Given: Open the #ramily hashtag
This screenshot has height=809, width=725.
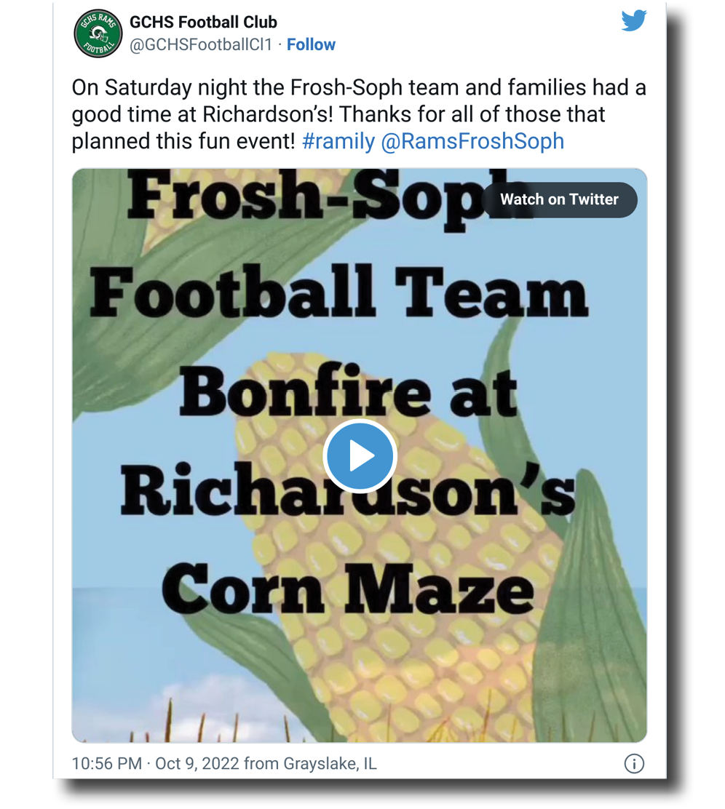Looking at the screenshot, I should pos(338,141).
